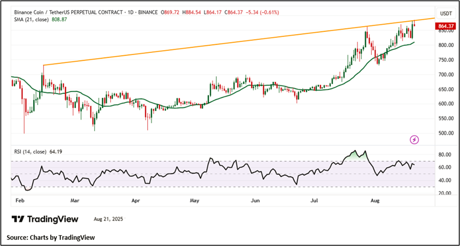Image resolution: width=460 pixels, height=246 pixels.
Task: Click the Jun label on the time axis
Action: coord(255,201)
